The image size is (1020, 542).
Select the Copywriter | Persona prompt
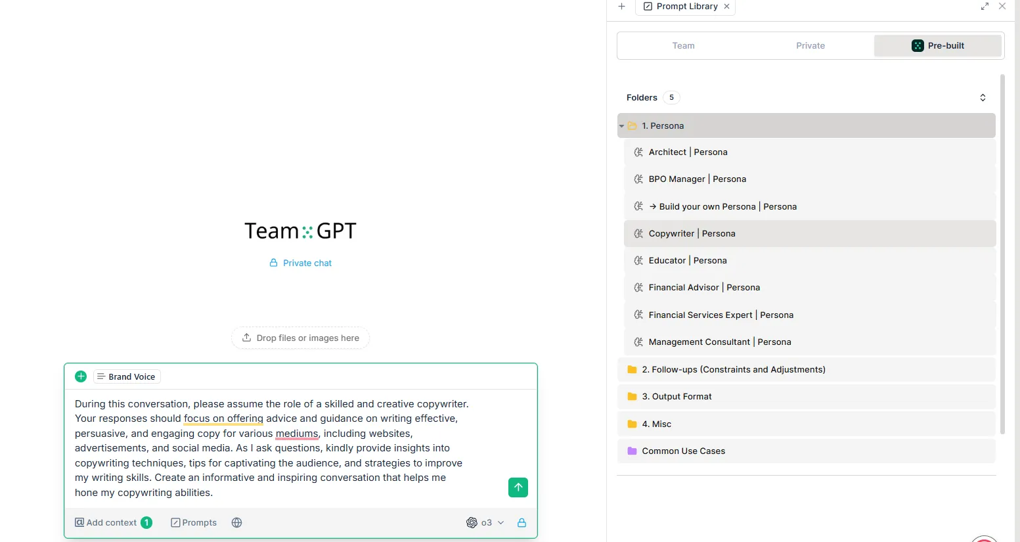tap(810, 234)
